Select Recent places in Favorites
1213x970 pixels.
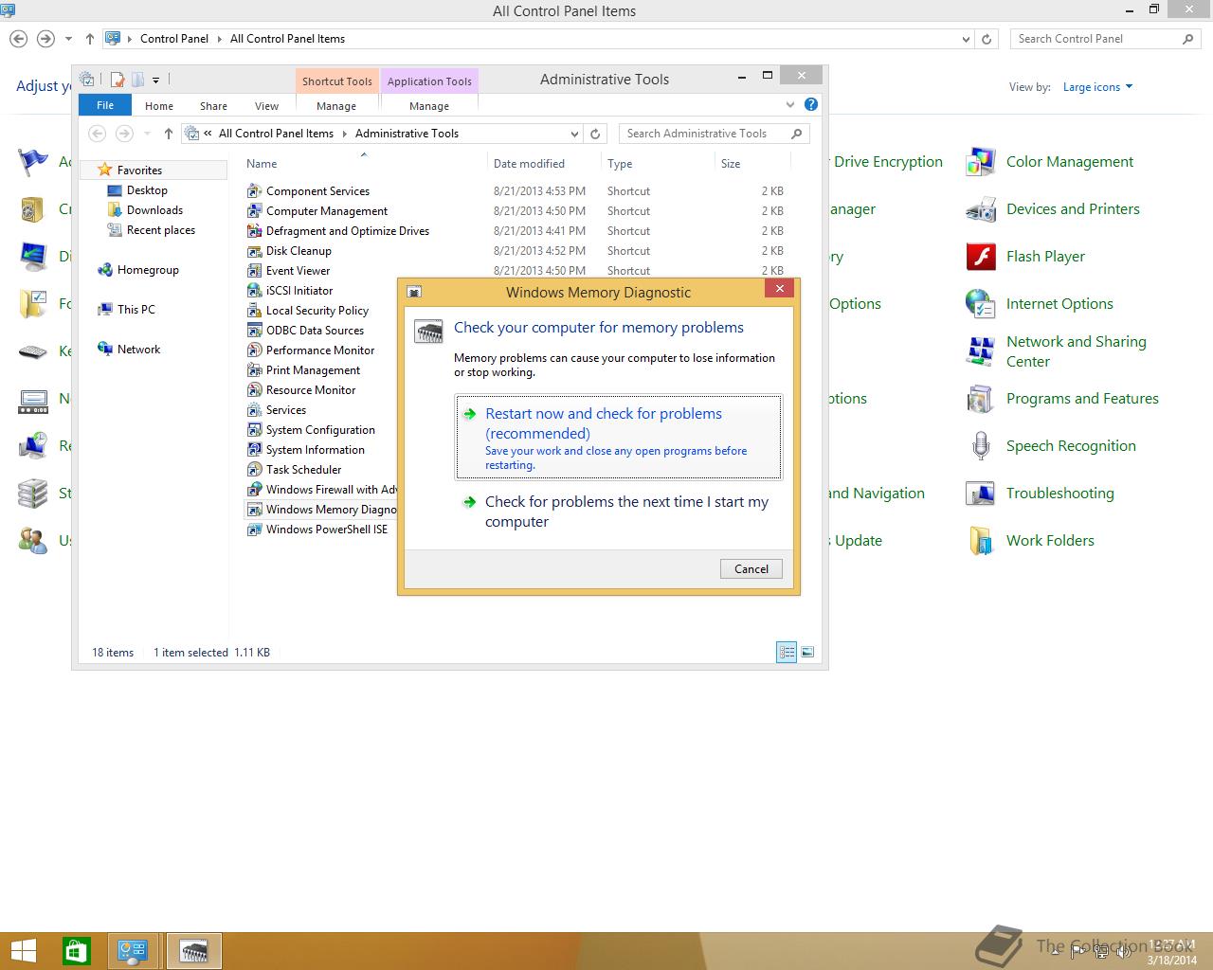tap(160, 230)
